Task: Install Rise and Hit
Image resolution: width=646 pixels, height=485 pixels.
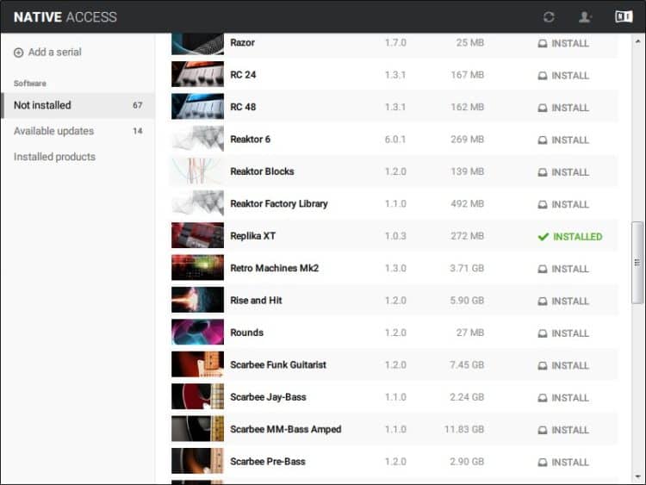Action: 563,302
